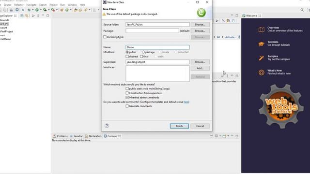310x174 pixels.
Task: Open the Display Selected Console dropdown arrow
Action: (220, 136)
